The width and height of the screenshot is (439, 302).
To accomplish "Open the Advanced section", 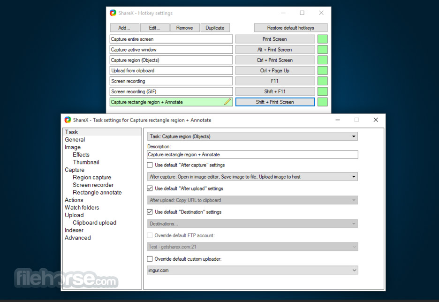I will coord(77,238).
